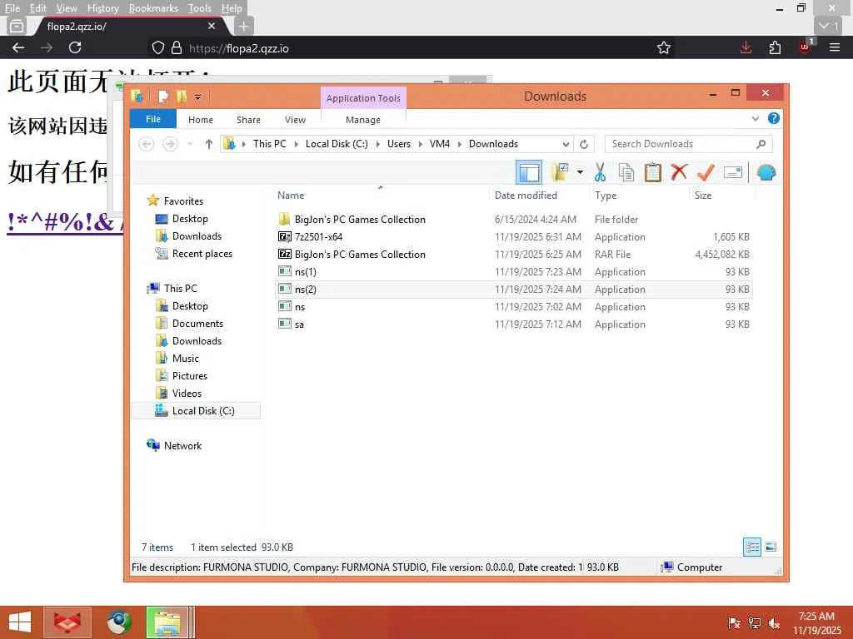Click the Copy icon in Explorer toolbar

tap(626, 173)
